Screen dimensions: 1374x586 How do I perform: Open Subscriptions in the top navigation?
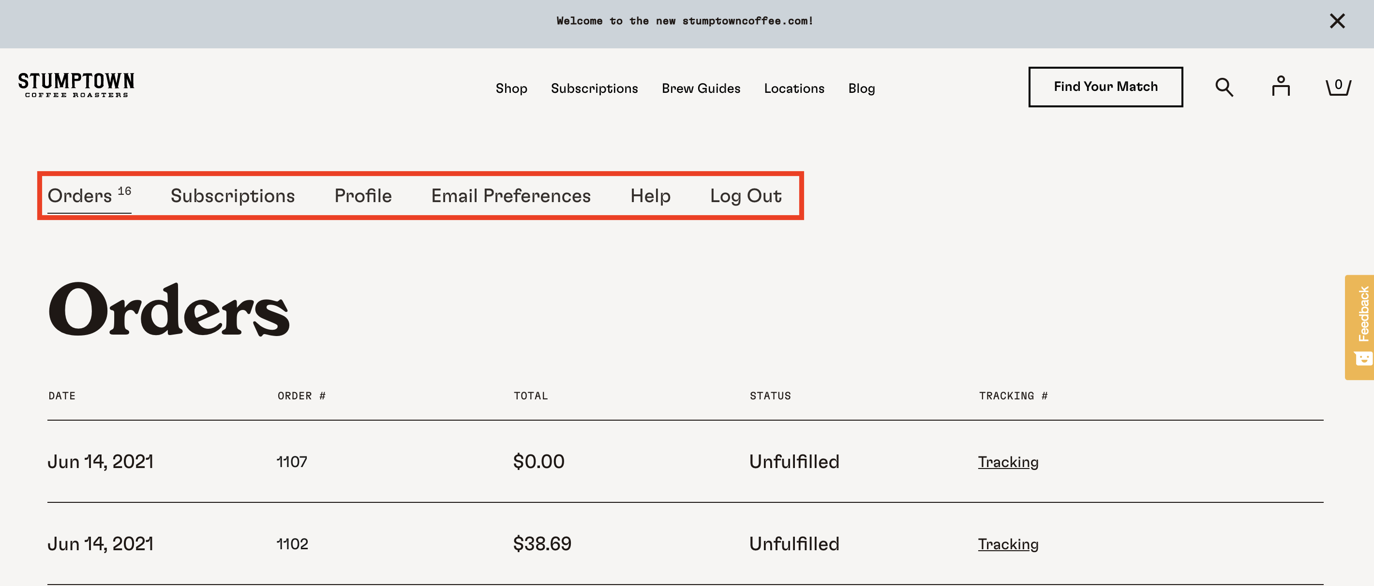coord(594,88)
